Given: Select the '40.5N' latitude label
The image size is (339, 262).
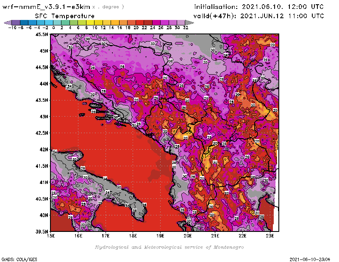Looking at the screenshot, I should [42, 199].
